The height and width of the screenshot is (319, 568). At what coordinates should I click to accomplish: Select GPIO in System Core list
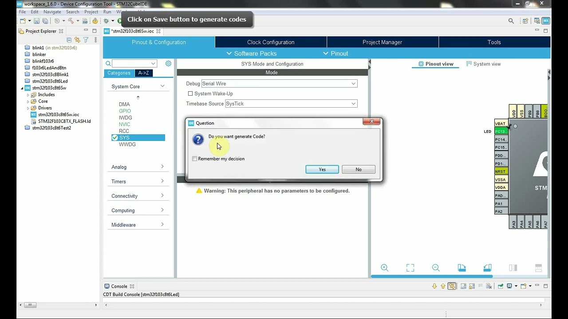pyautogui.click(x=125, y=111)
